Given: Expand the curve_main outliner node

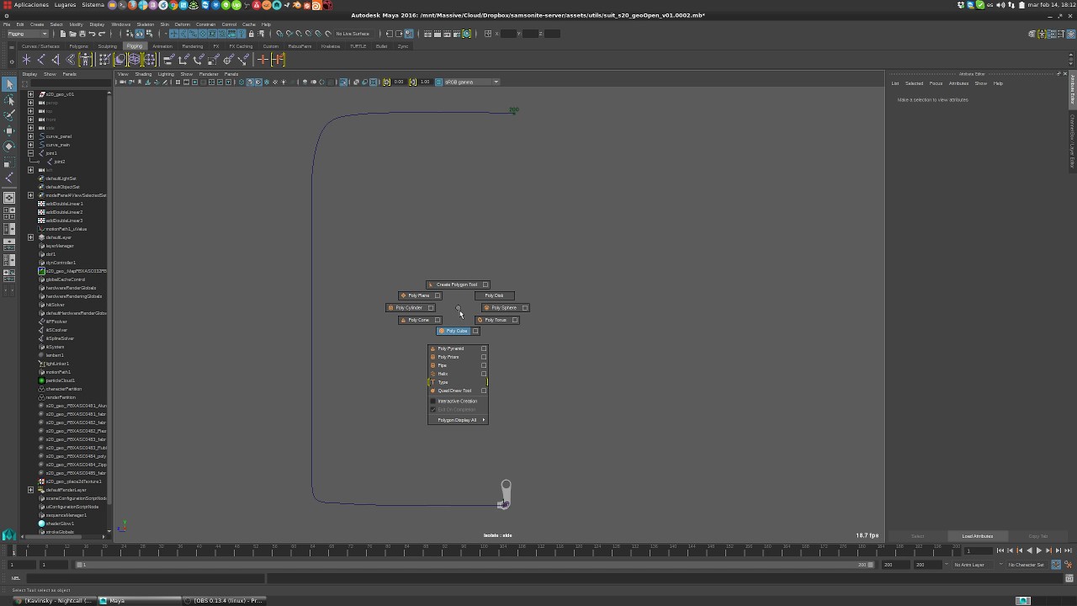Looking at the screenshot, I should click(x=31, y=145).
